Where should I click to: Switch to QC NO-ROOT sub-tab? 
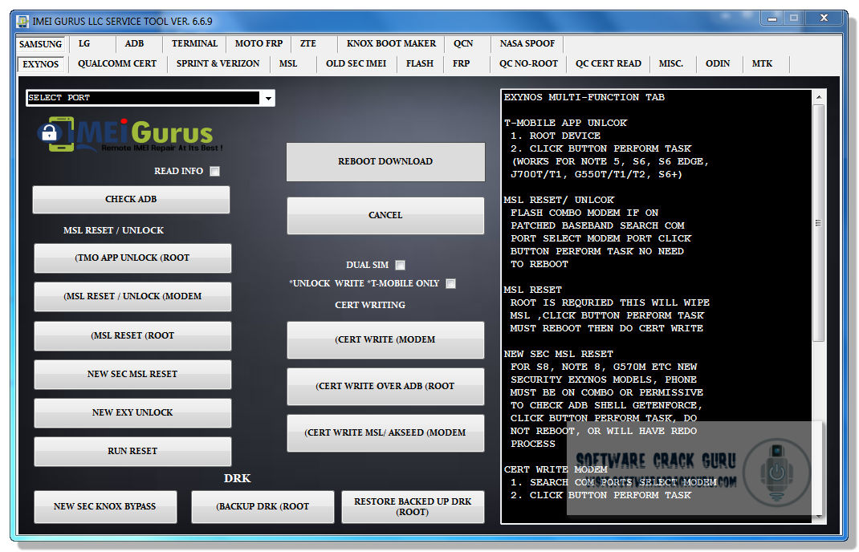point(529,64)
